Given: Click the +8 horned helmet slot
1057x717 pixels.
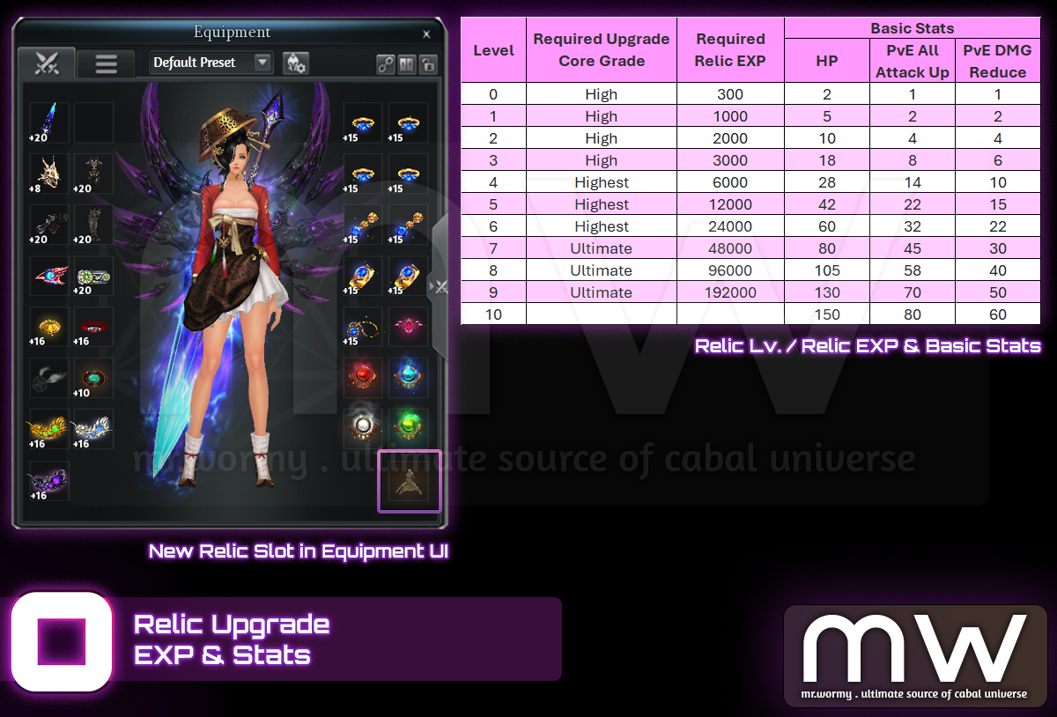Looking at the screenshot, I should (48, 173).
